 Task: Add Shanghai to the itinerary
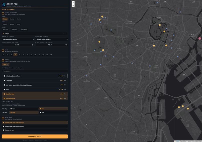coord(15,30)
